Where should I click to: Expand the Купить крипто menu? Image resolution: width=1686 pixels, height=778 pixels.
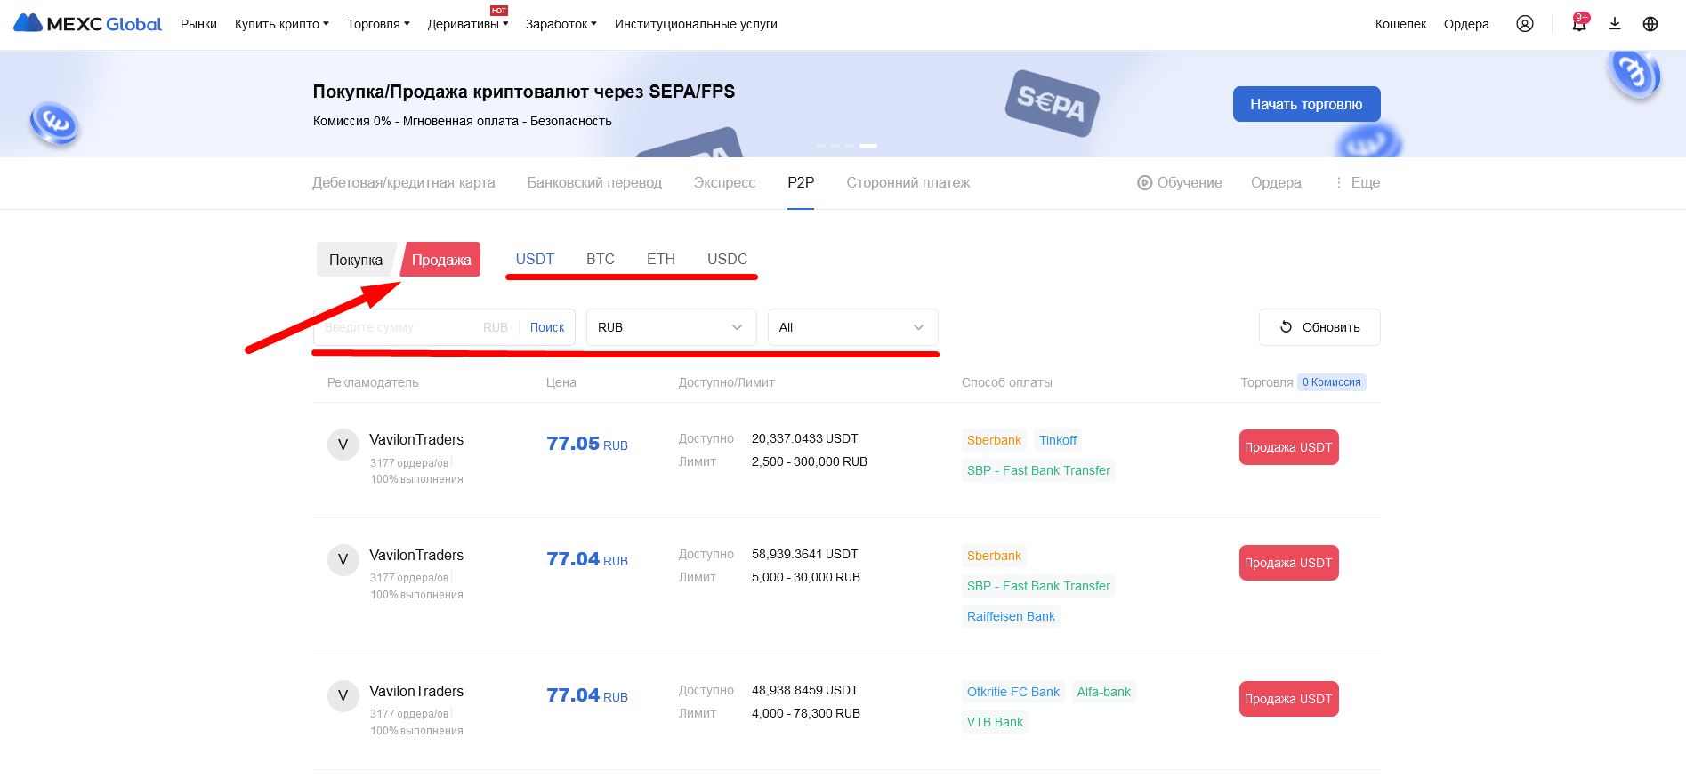pyautogui.click(x=282, y=24)
